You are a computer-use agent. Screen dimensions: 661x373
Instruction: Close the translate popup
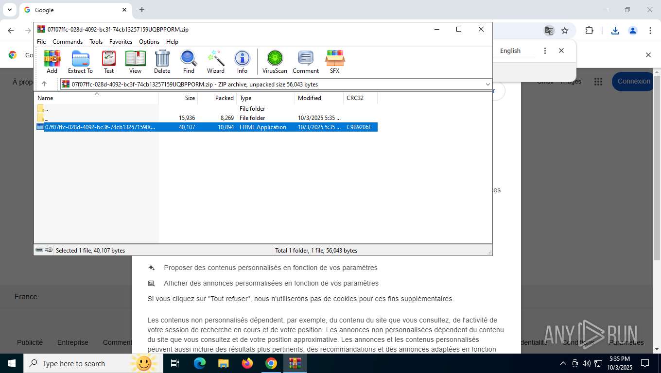(x=561, y=51)
